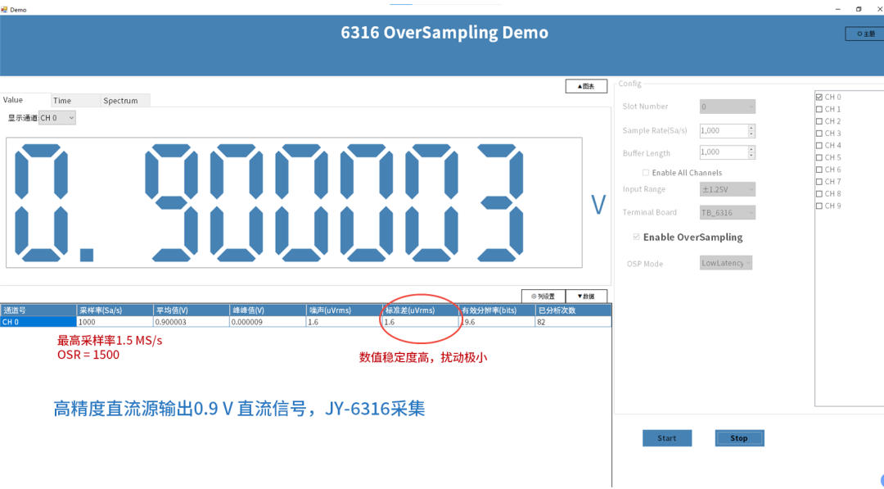Disable Enable OverSampling
The image size is (884, 489).
[637, 237]
